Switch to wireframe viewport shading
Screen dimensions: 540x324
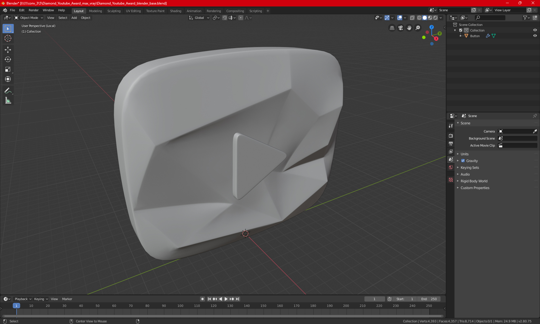[419, 18]
